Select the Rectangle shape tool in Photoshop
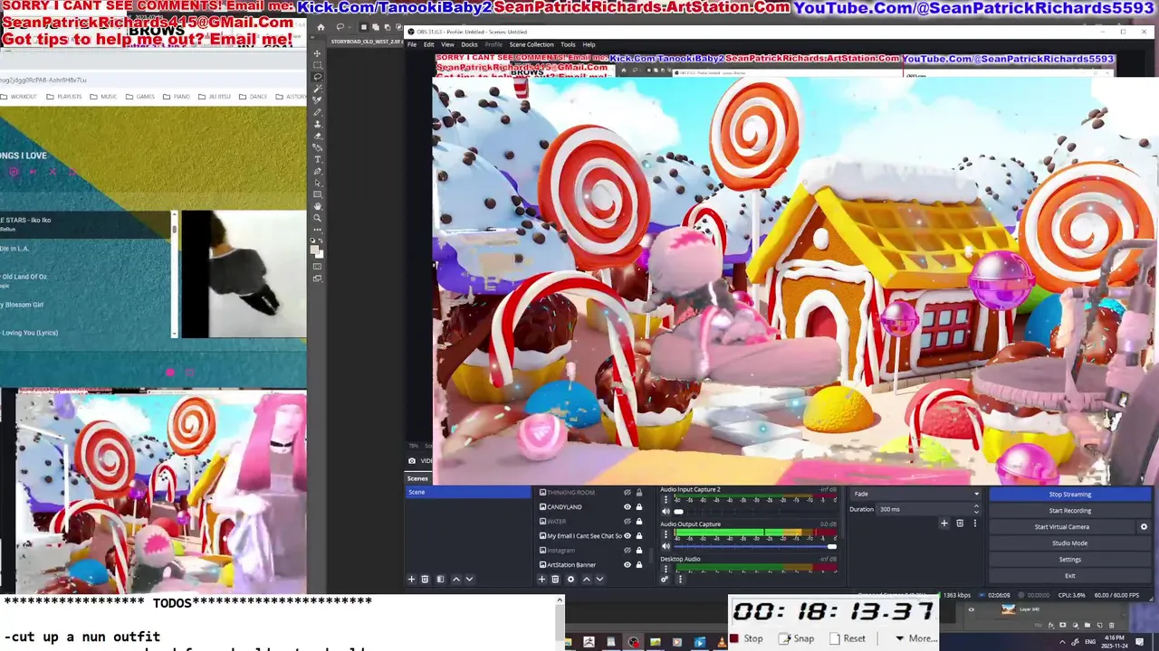 317,194
